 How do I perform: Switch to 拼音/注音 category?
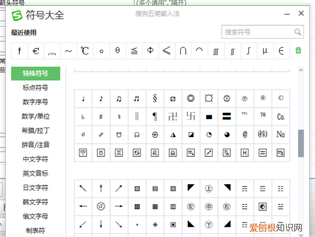(35, 145)
